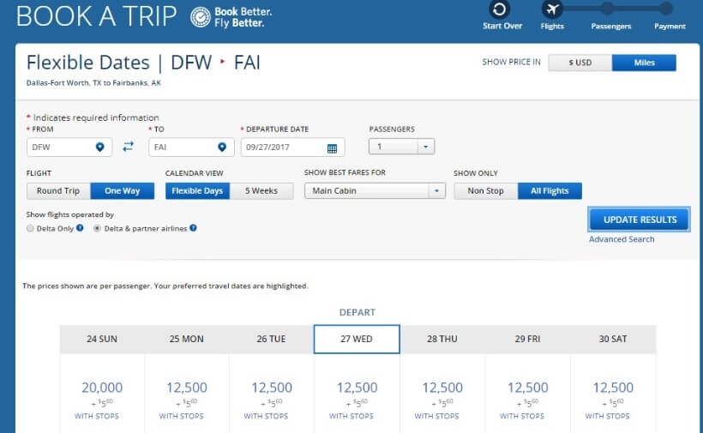Click the TO airport input field
The height and width of the screenshot is (433, 703).
(x=191, y=147)
